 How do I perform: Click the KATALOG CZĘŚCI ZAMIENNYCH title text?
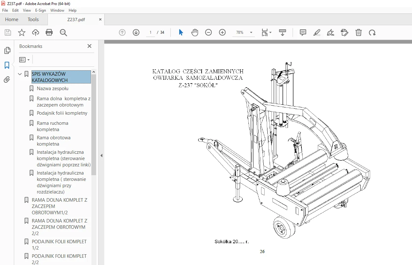click(x=198, y=72)
